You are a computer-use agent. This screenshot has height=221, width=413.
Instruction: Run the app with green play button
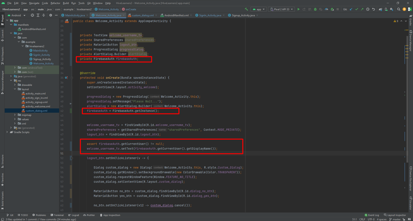[298, 9]
